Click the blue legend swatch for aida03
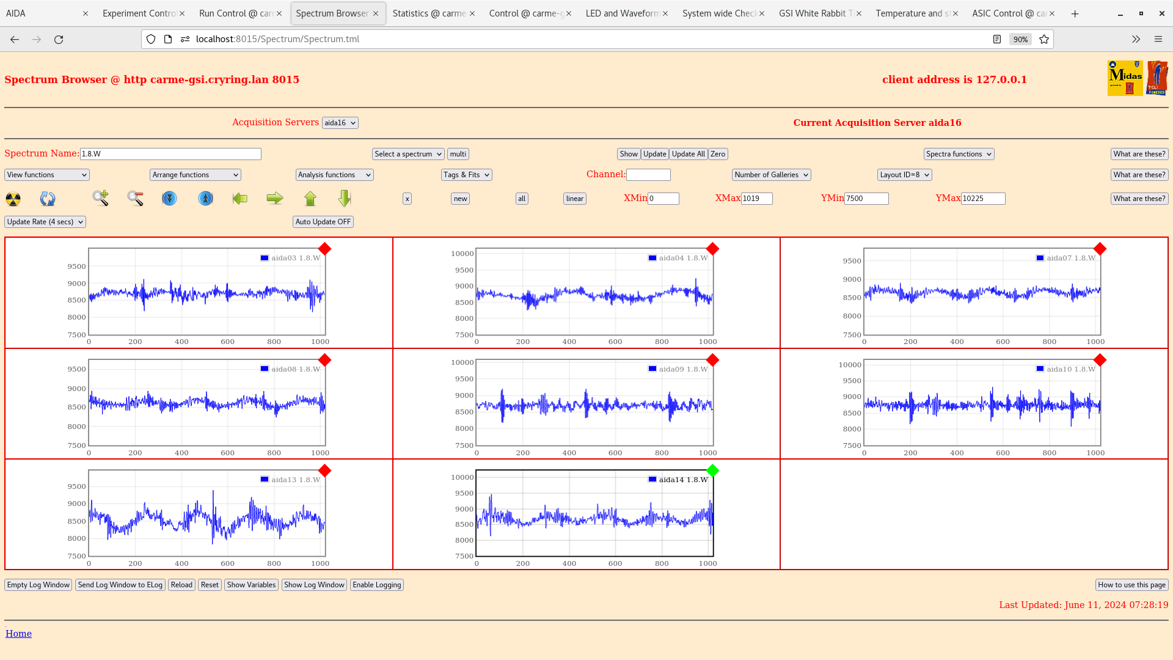The image size is (1173, 660). coord(265,258)
